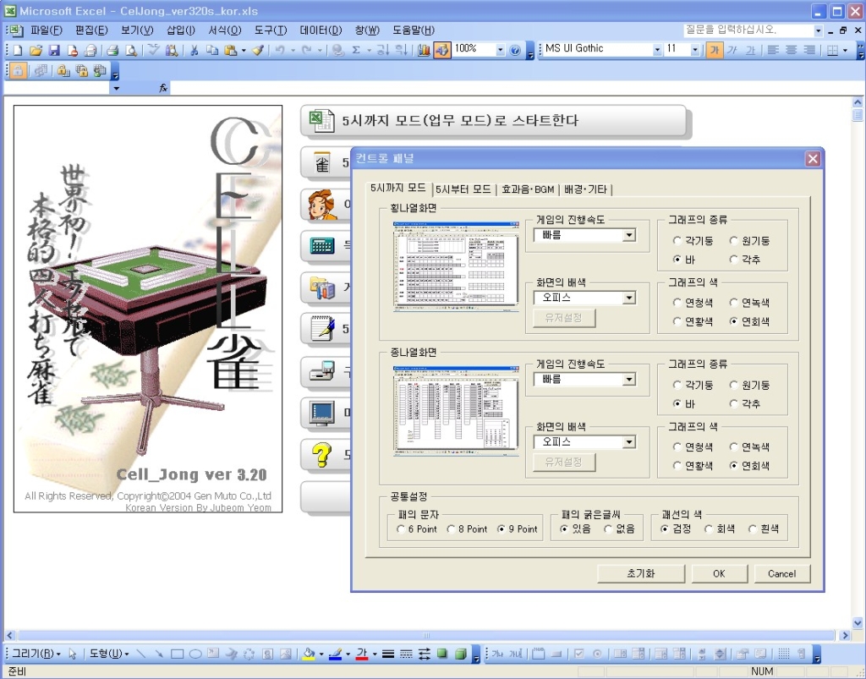
Task: Click the Excel Help question icon
Action: 515,50
